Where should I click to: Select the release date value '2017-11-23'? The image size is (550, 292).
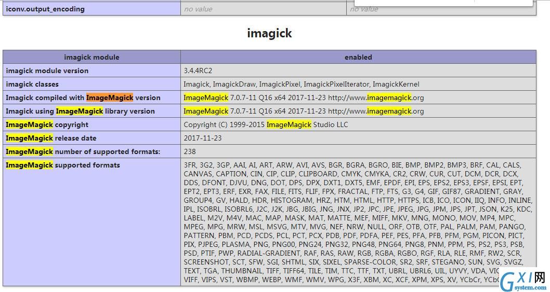203,138
